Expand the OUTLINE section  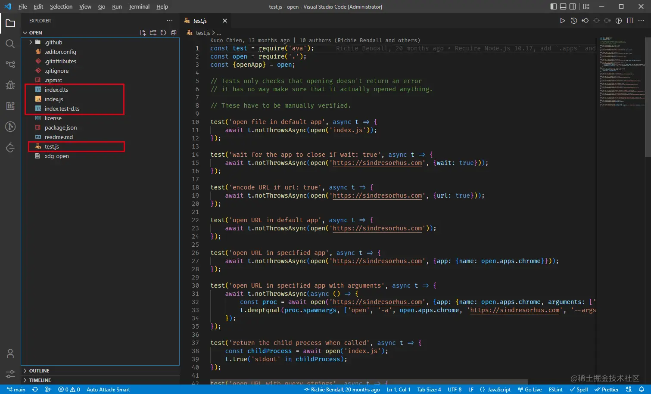[39, 371]
